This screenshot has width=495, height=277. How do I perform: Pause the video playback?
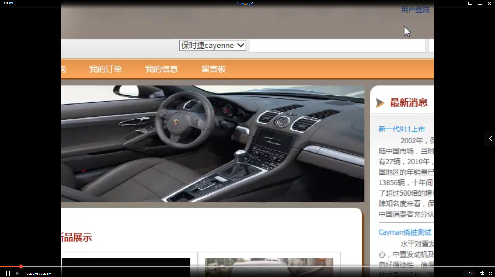[x=8, y=273]
